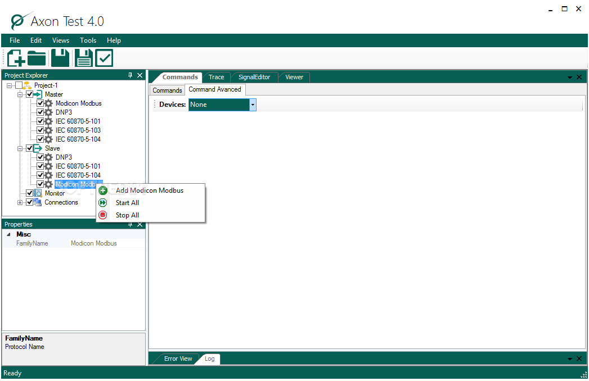Click the checkmark validate toolbar icon

click(x=104, y=58)
